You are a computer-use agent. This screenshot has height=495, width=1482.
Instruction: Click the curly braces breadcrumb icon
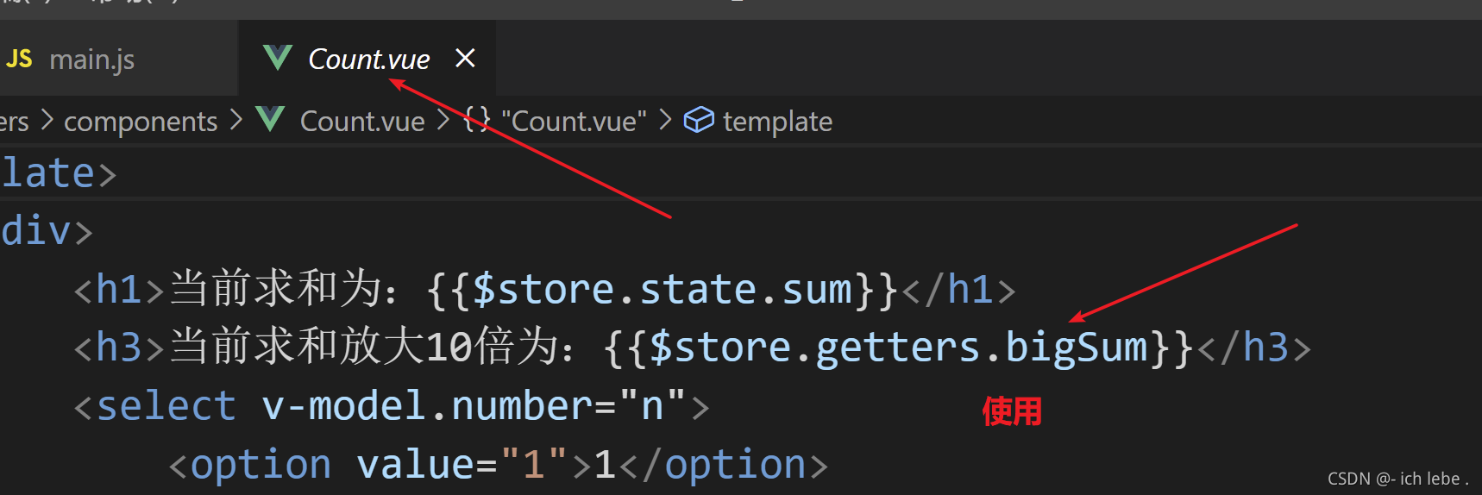pyautogui.click(x=477, y=120)
